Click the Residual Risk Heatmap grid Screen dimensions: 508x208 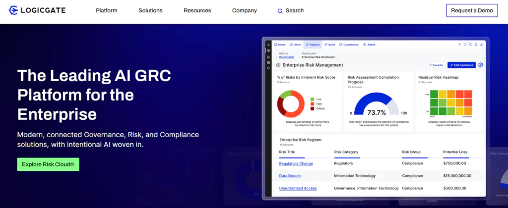point(451,102)
